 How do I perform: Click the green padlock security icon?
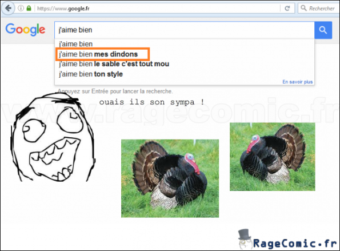(x=29, y=9)
